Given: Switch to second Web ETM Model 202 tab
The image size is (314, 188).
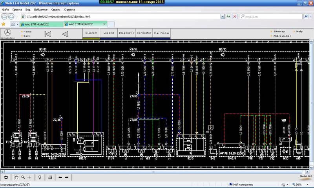Looking at the screenshot, I should (x=85, y=24).
